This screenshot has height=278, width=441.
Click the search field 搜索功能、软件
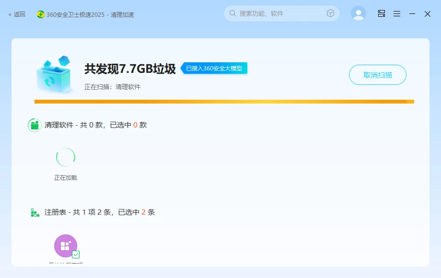[281, 13]
